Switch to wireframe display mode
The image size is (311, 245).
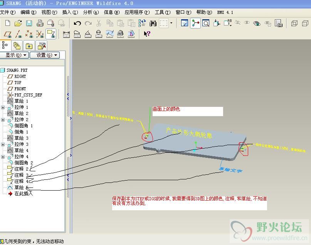point(294,24)
